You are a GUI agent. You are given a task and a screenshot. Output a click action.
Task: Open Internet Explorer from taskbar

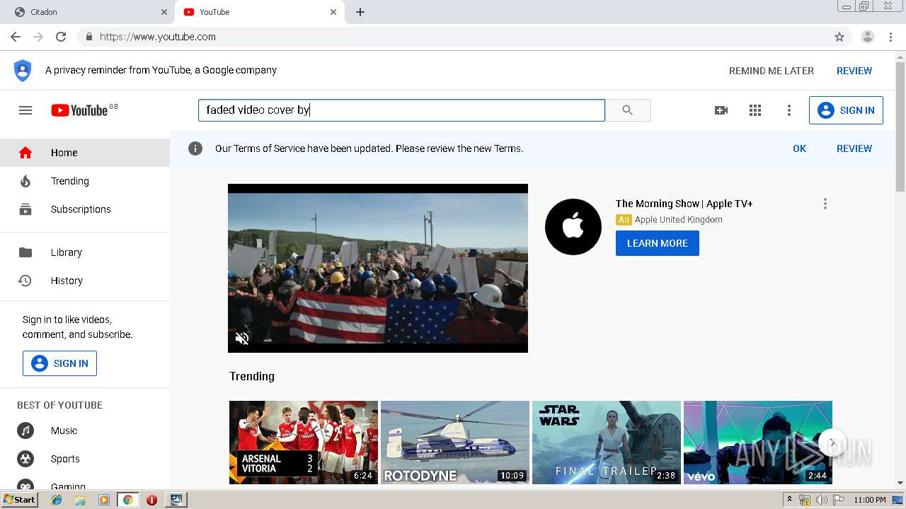pyautogui.click(x=57, y=500)
